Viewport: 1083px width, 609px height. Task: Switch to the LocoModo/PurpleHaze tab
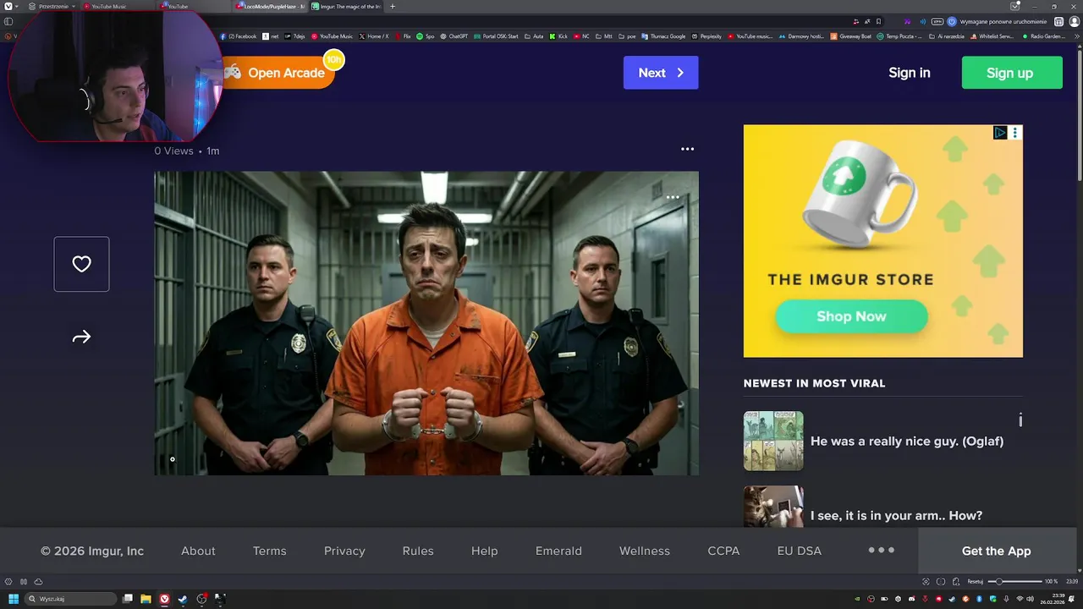[271, 6]
